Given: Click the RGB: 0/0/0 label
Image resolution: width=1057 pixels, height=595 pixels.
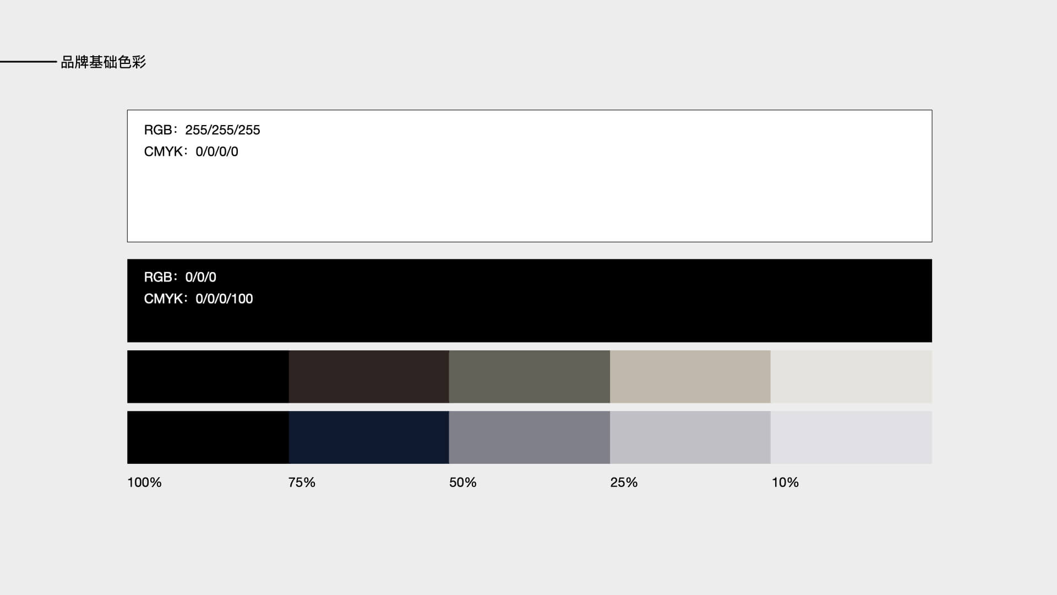Looking at the screenshot, I should (x=179, y=277).
